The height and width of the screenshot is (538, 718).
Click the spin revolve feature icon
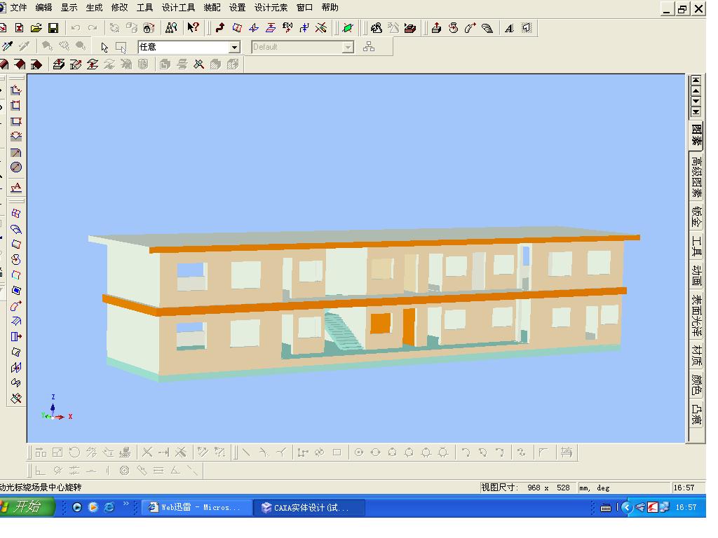[x=454, y=28]
